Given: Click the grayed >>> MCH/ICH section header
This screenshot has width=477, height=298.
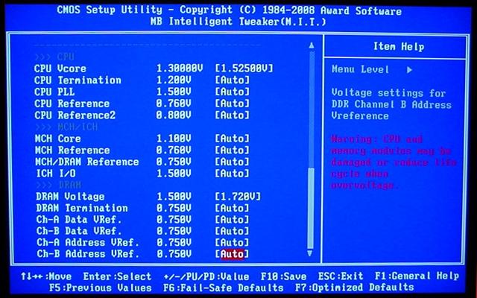Looking at the screenshot, I should (x=66, y=127).
